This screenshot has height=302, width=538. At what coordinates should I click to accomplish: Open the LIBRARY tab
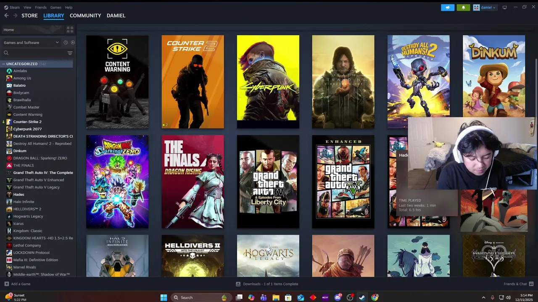[x=54, y=16]
